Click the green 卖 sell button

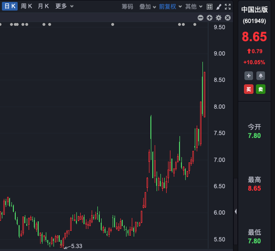pos(261,89)
